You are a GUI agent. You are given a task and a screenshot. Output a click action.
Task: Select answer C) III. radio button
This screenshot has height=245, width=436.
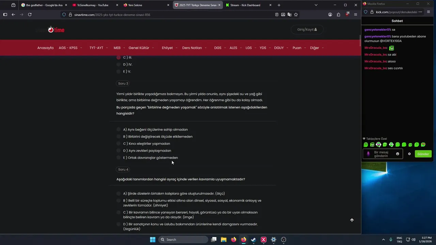[x=119, y=58]
